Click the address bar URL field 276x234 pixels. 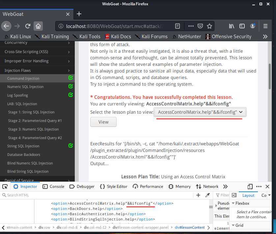click(114, 26)
